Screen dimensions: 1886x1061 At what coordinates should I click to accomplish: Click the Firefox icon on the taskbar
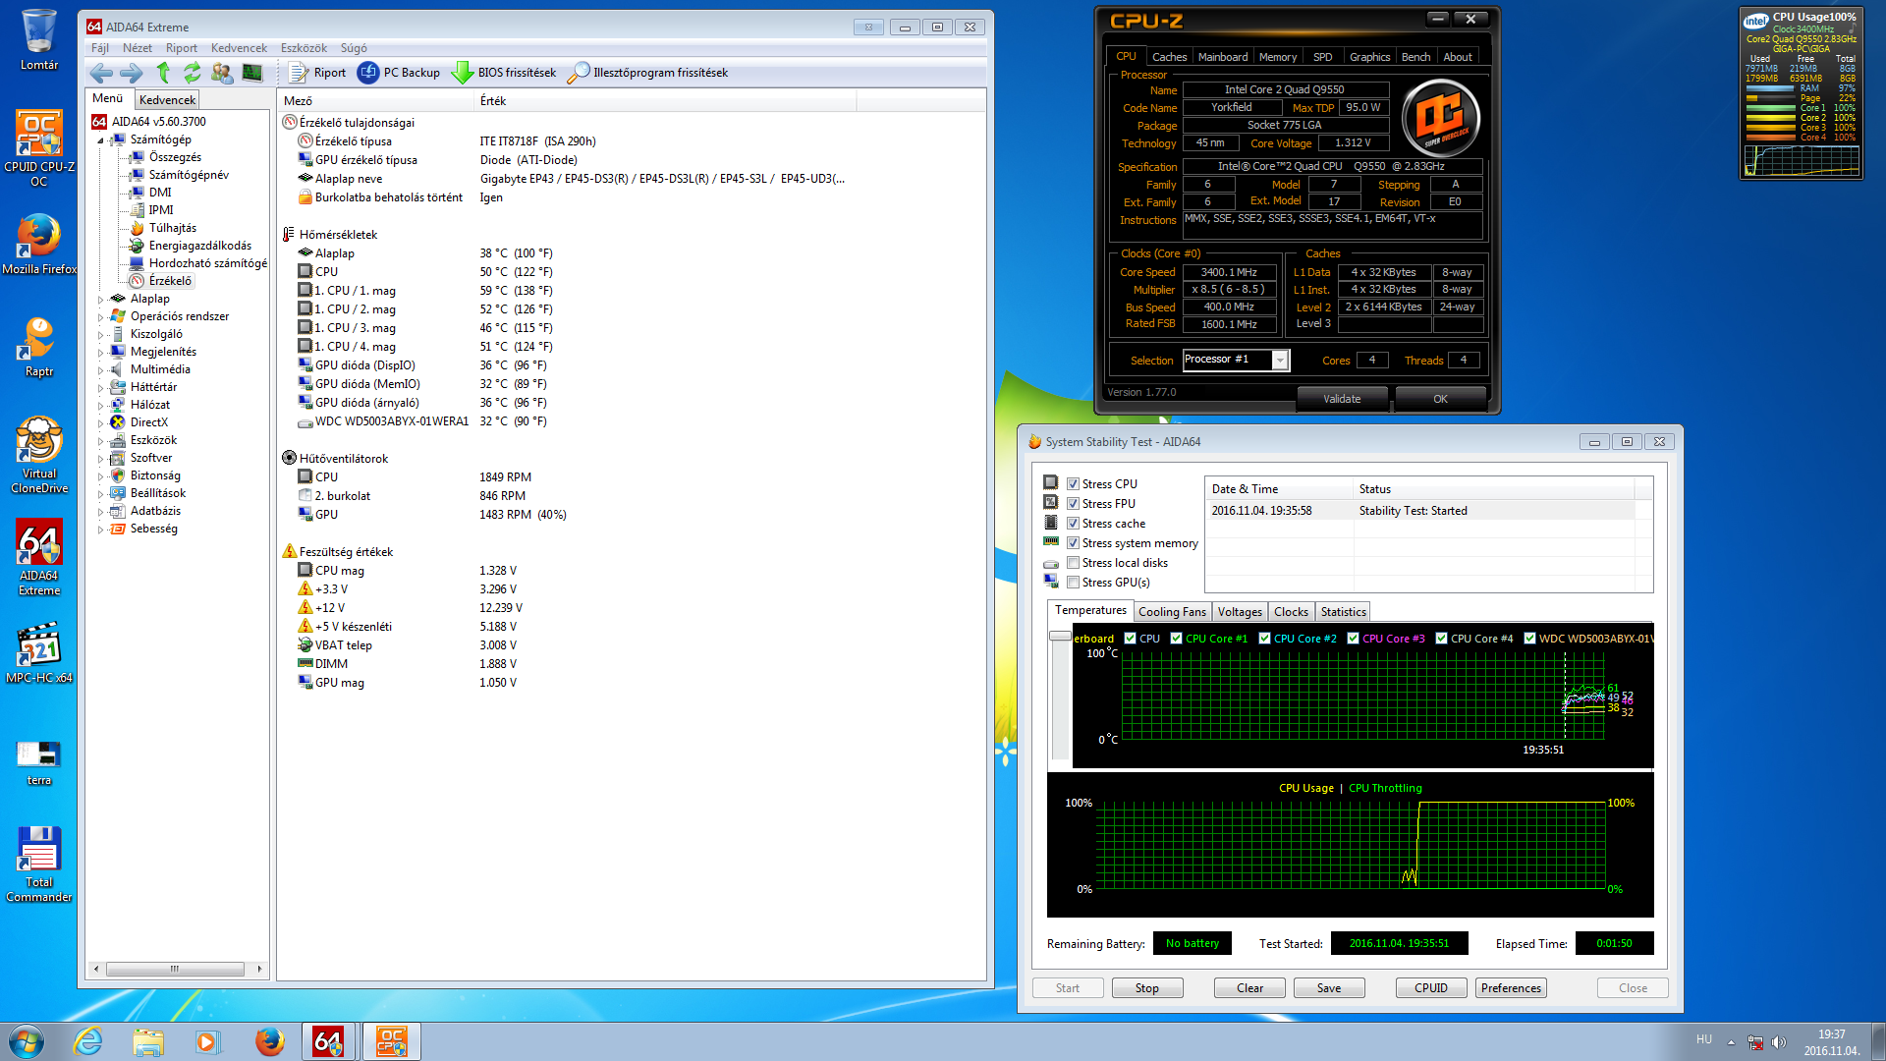click(268, 1041)
